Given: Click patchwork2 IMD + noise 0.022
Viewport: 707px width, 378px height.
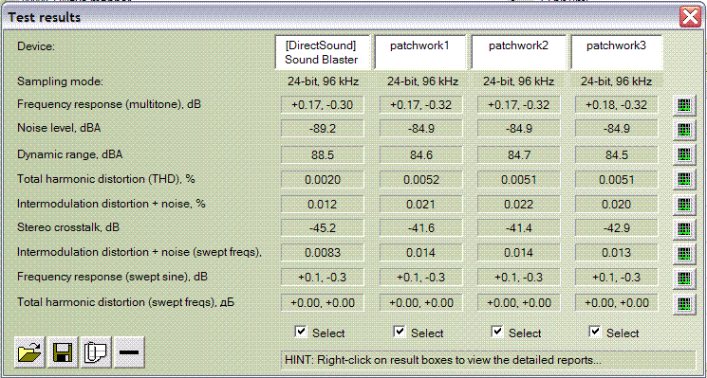Looking at the screenshot, I should pyautogui.click(x=518, y=204).
